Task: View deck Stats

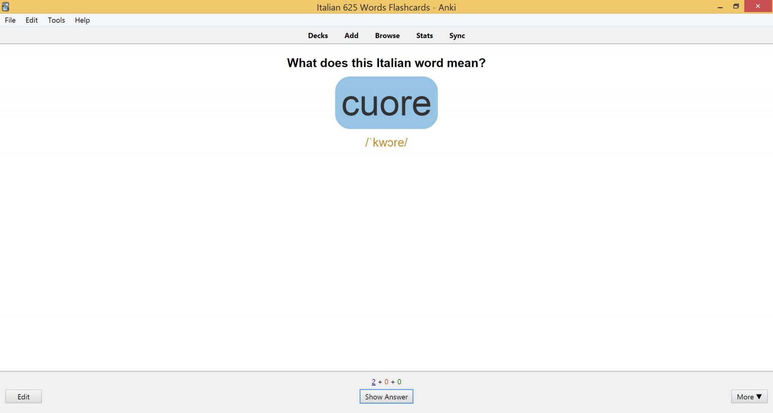Action: point(424,35)
